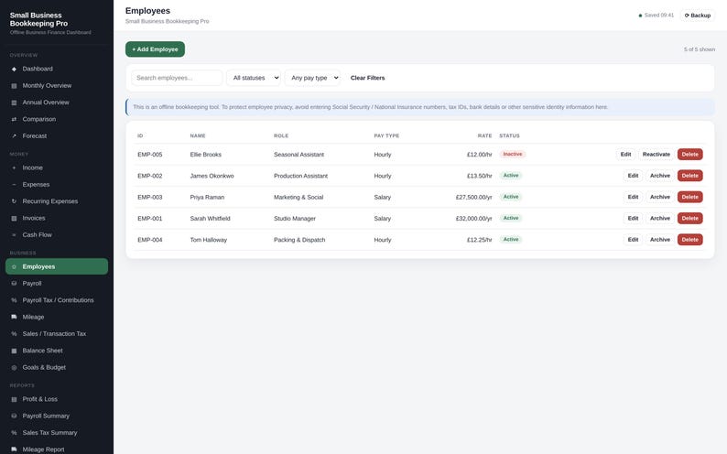This screenshot has width=727, height=454.
Task: Archive James Okonkwo
Action: point(660,176)
